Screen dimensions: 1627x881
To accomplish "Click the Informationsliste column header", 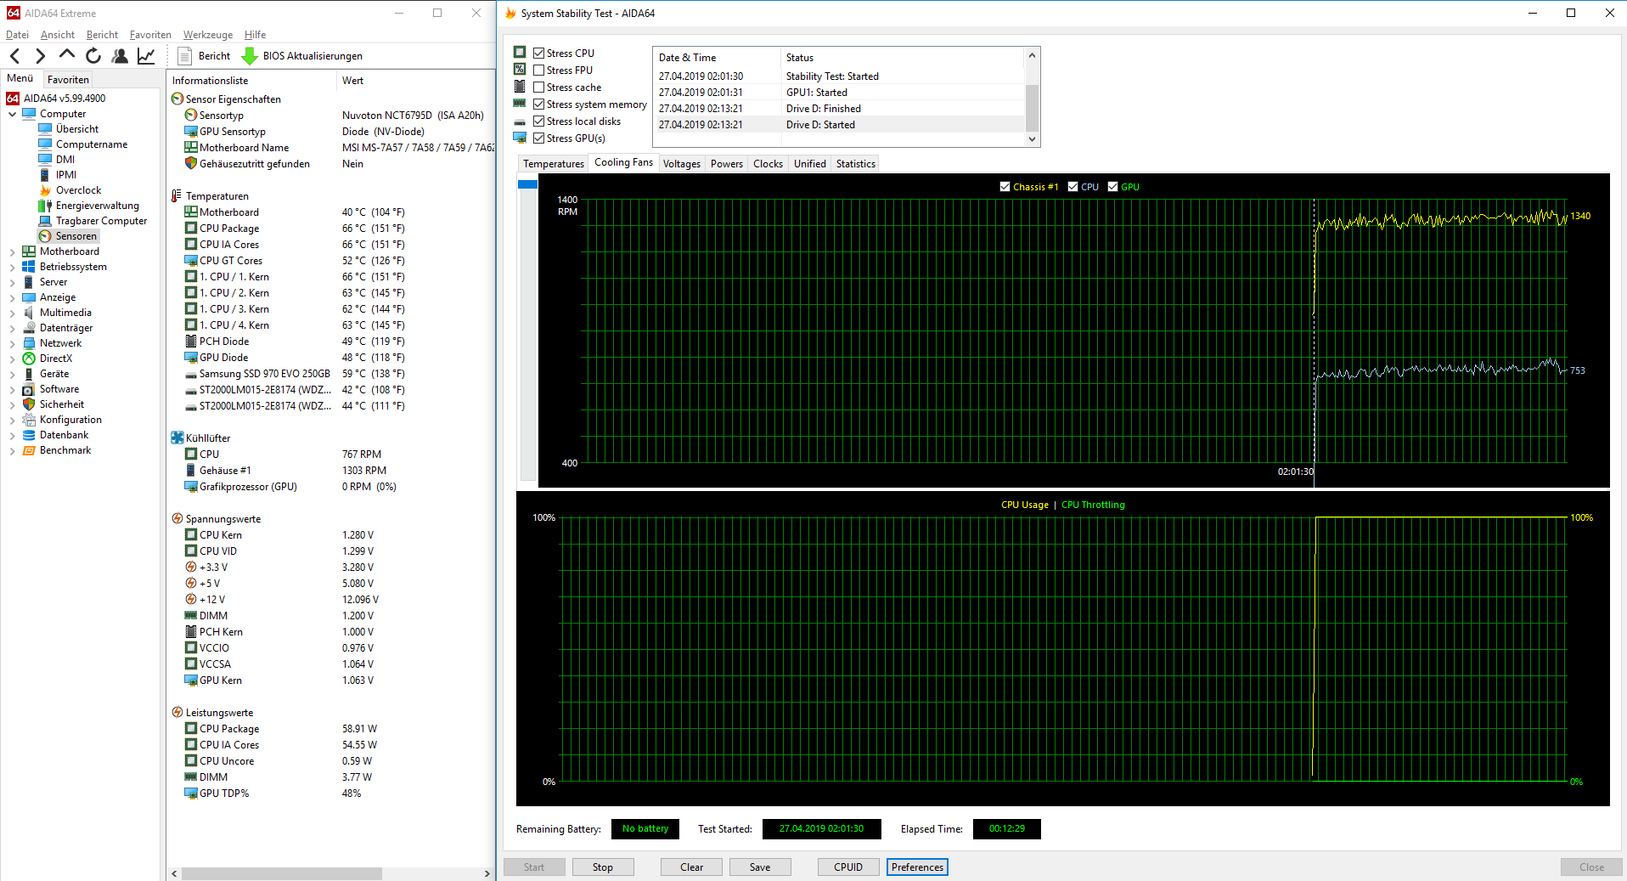I will click(211, 81).
